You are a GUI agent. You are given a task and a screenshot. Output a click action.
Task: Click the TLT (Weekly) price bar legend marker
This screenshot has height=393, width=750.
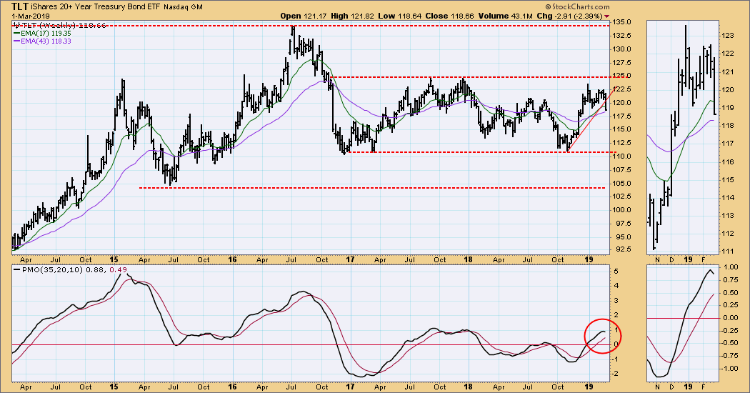tap(16, 25)
